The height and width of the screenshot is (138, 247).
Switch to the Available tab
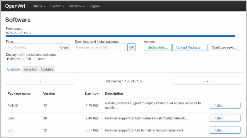(x=13, y=69)
